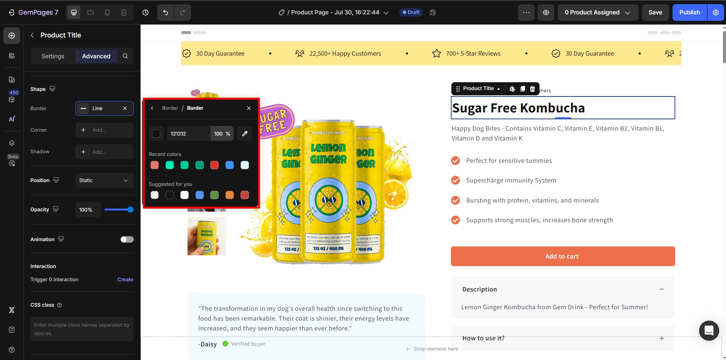Switch to the Settings tab
726x360 pixels.
[53, 56]
